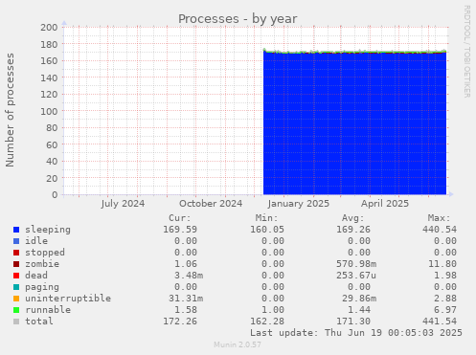476x355 pixels.
Task: Select the 'sleeping' legend label
Action: [48, 230]
